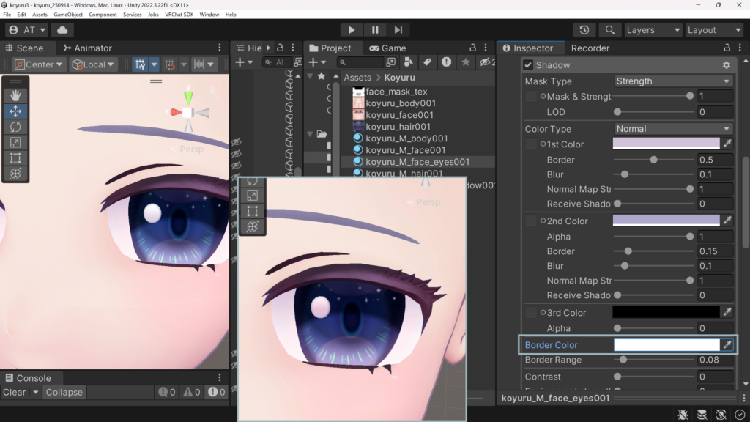Image resolution: width=750 pixels, height=422 pixels.
Task: Select the Move tool in Scene toolbar
Action: (15, 111)
